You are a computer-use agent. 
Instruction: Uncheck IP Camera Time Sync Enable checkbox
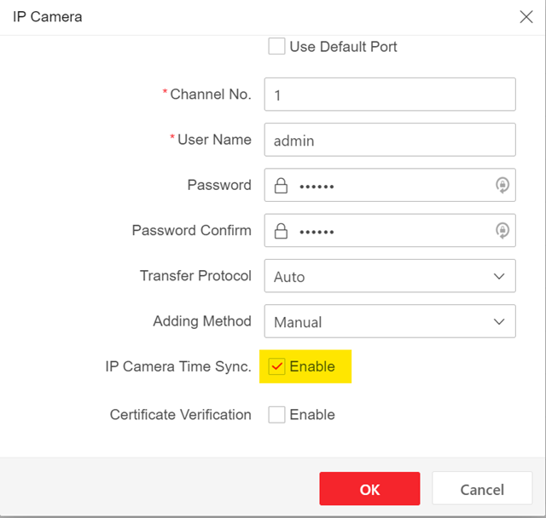pos(276,366)
